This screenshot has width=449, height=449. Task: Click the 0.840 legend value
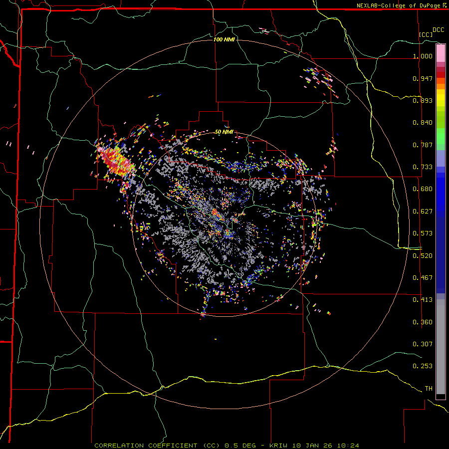tap(423, 122)
